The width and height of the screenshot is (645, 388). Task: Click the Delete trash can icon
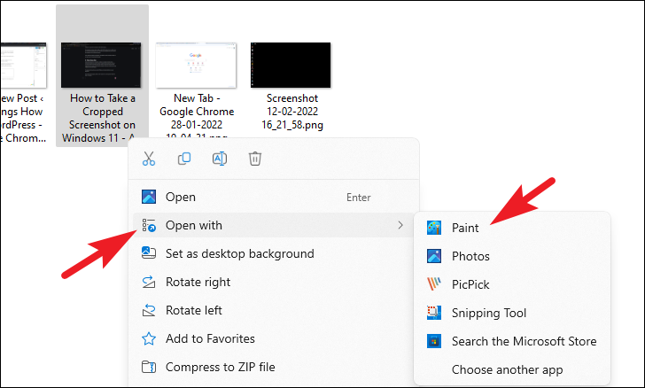255,159
